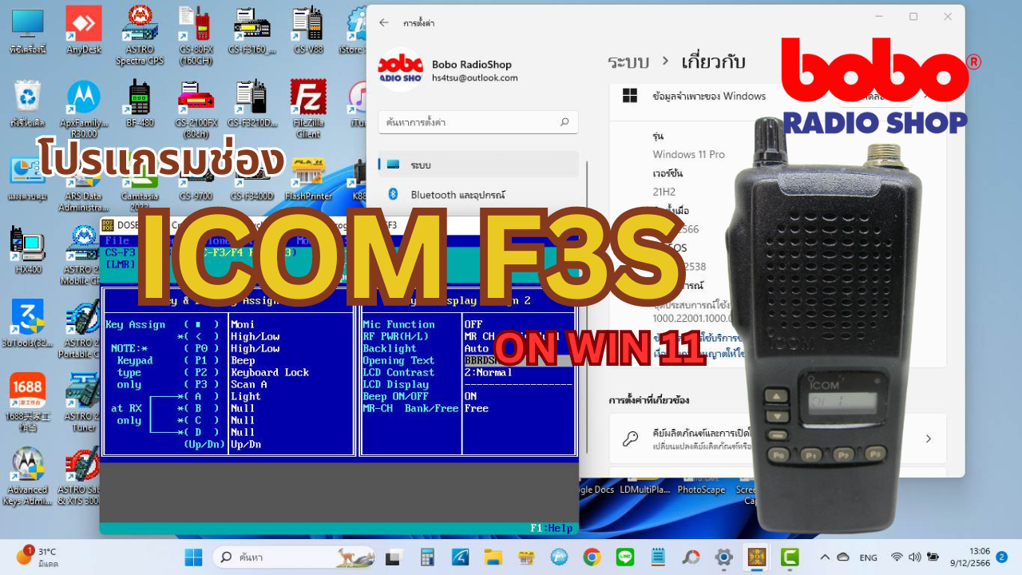This screenshot has width=1022, height=575.
Task: Click the Settings search input field
Action: (x=471, y=122)
